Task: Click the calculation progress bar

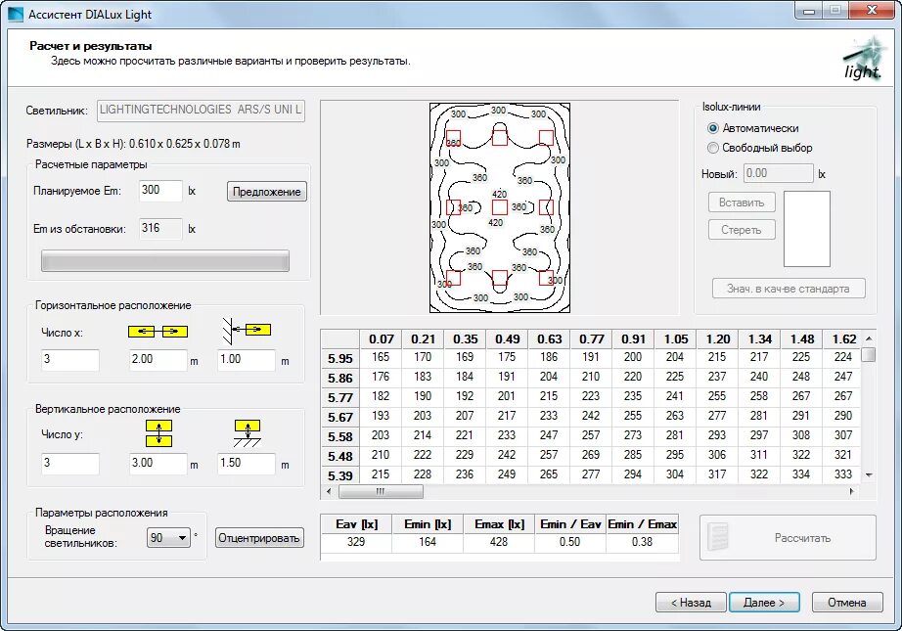Action: 165,260
